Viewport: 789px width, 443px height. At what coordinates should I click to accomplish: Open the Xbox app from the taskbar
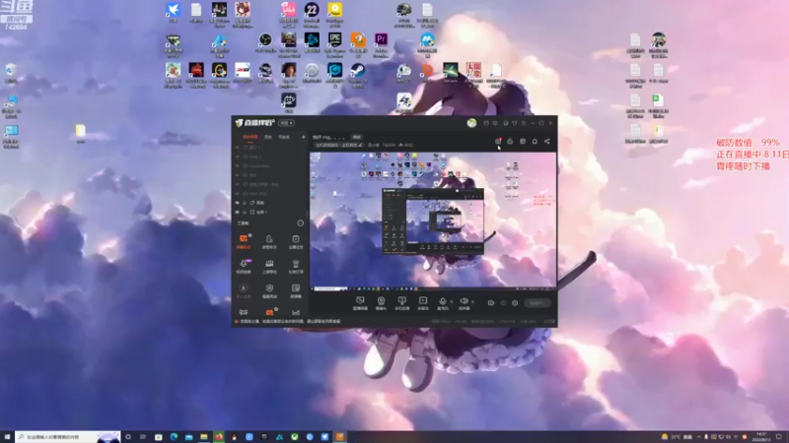click(x=294, y=437)
